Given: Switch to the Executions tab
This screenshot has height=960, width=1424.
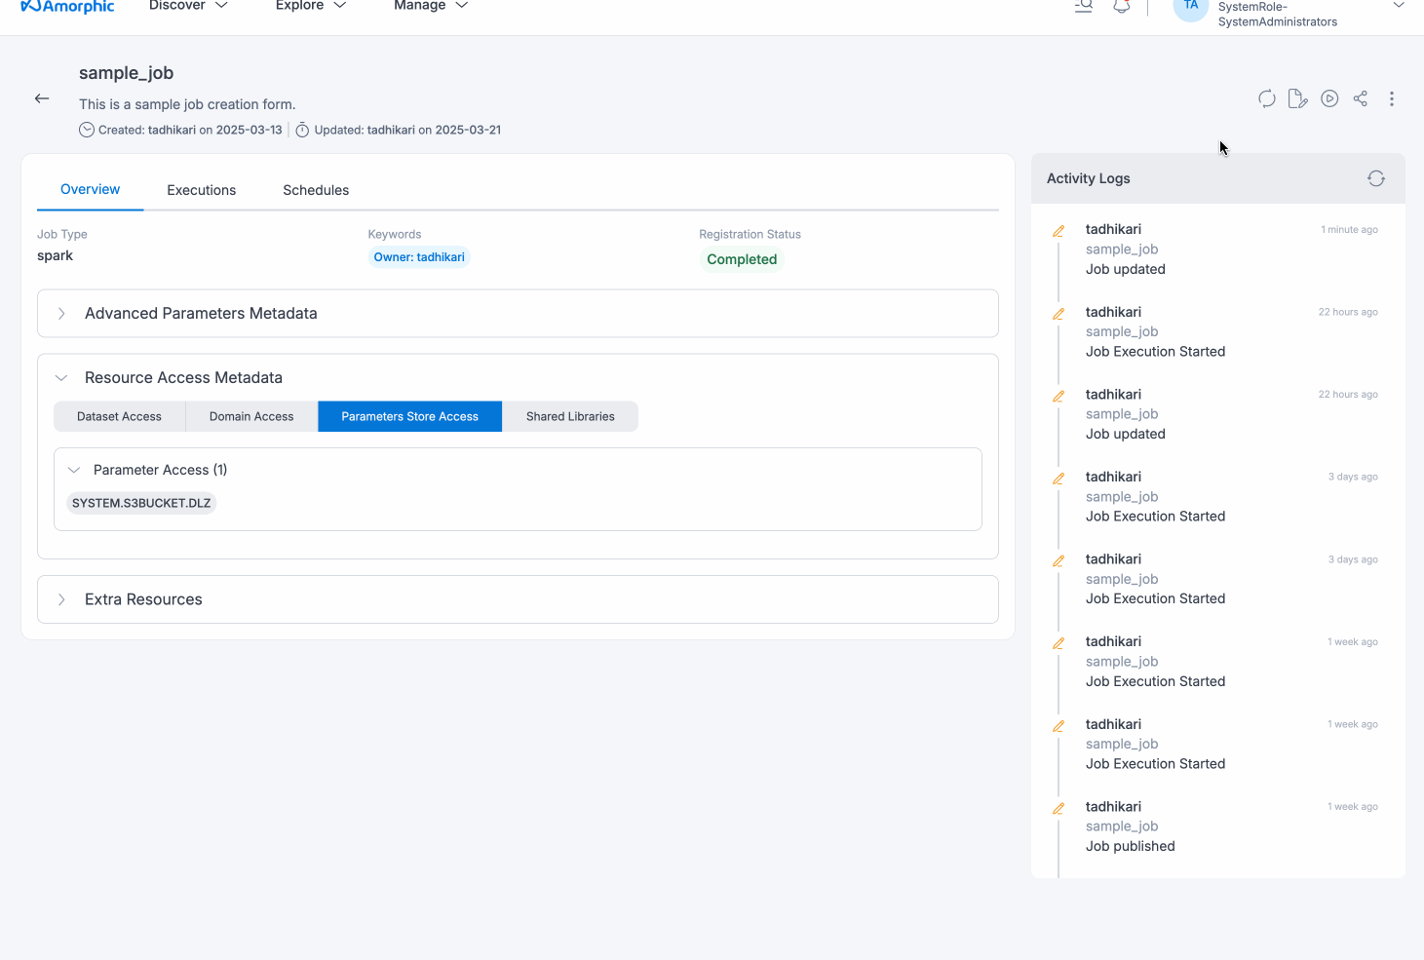Looking at the screenshot, I should pyautogui.click(x=201, y=190).
